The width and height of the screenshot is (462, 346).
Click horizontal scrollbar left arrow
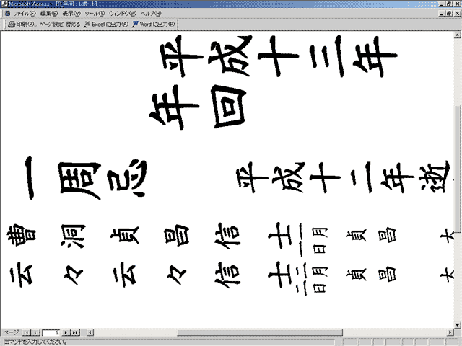point(89,332)
